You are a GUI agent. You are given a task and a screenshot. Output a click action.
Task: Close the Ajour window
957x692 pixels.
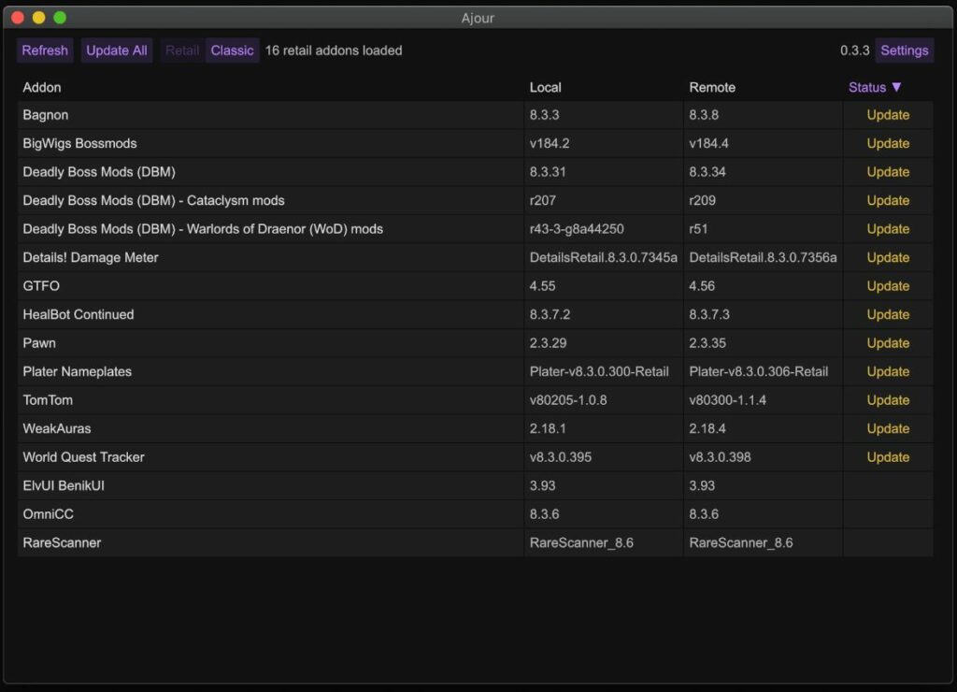click(18, 17)
